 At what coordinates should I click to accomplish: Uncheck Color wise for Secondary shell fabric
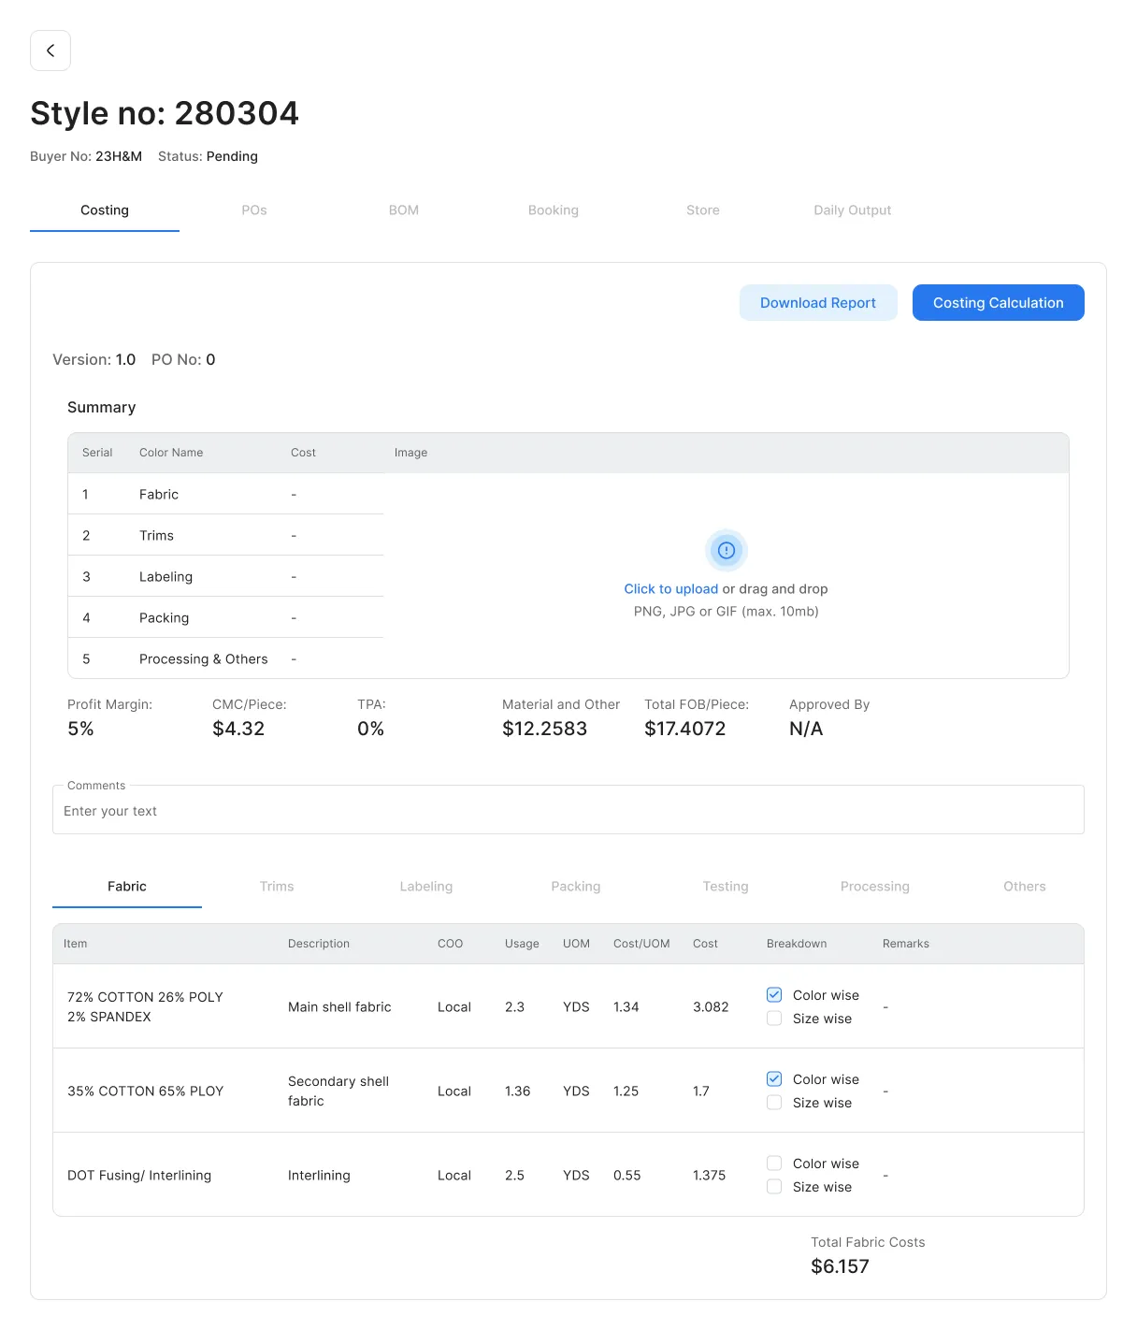coord(774,1079)
